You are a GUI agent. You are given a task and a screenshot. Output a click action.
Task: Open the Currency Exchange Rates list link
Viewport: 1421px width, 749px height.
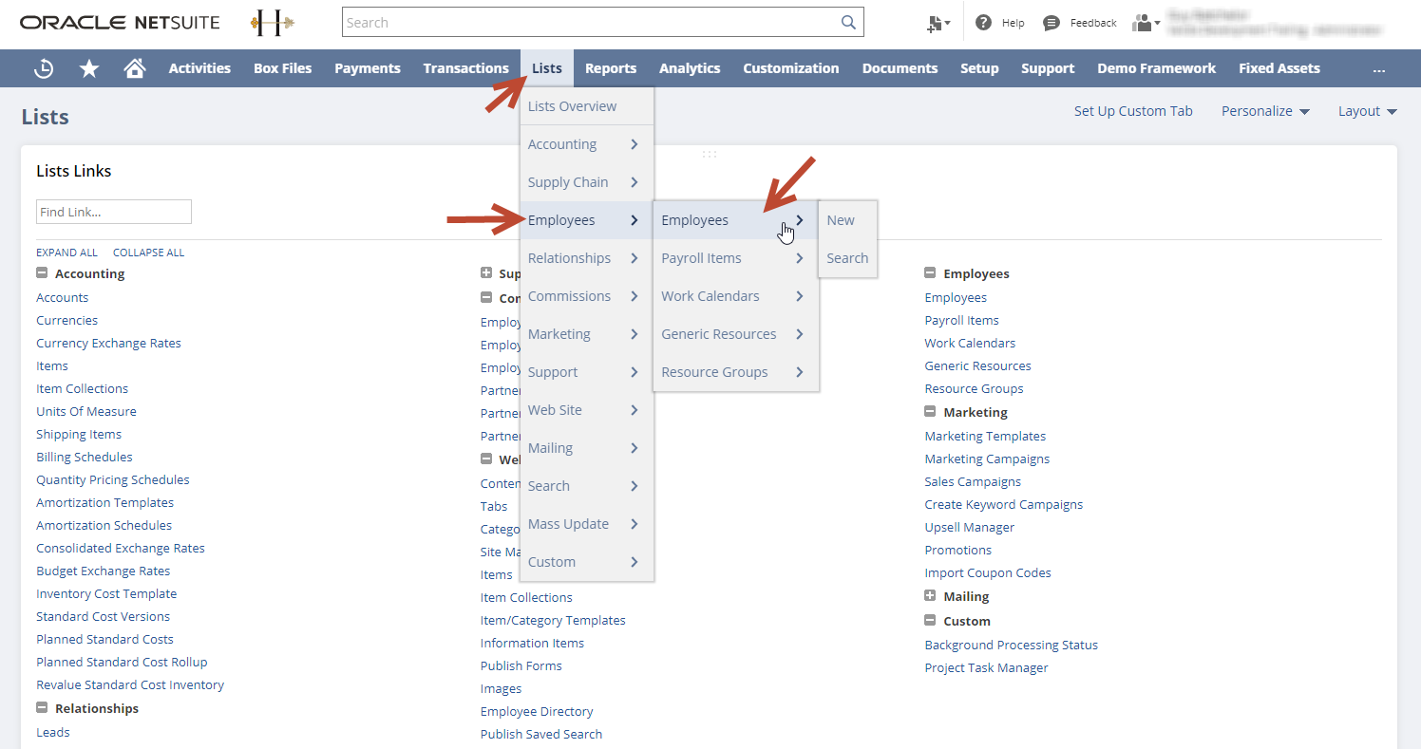pos(107,343)
